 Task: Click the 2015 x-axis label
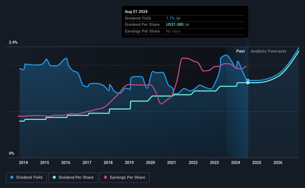[x=45, y=162]
